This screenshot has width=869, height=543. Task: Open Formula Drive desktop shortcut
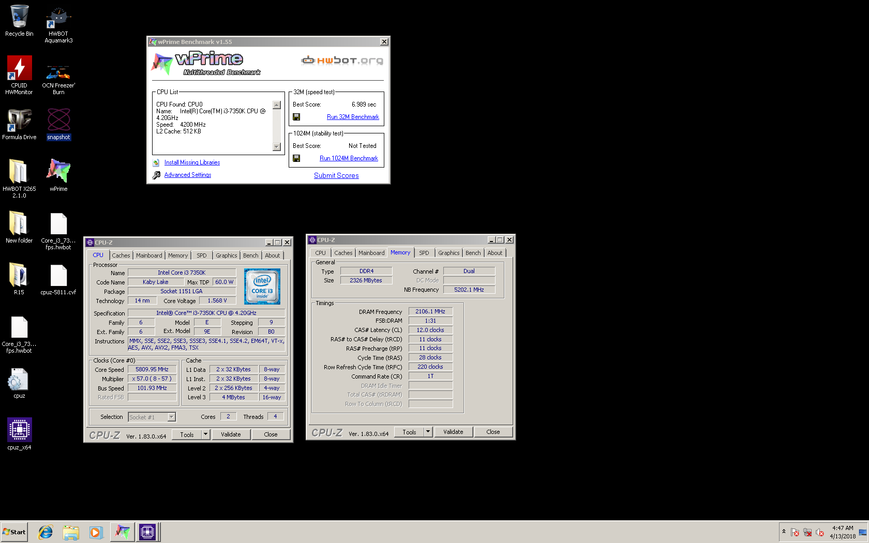click(x=19, y=124)
